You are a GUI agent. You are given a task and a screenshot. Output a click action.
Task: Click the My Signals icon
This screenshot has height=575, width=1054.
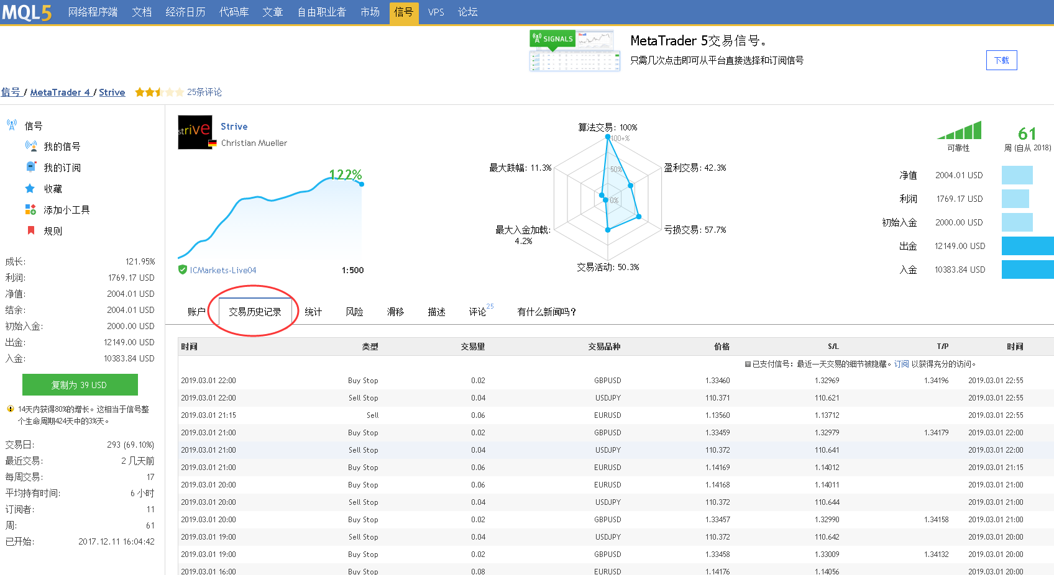(30, 146)
